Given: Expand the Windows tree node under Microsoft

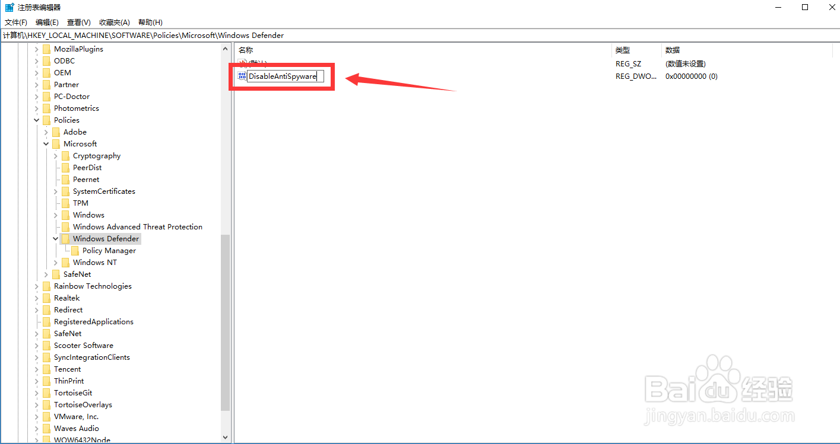Looking at the screenshot, I should [x=56, y=215].
